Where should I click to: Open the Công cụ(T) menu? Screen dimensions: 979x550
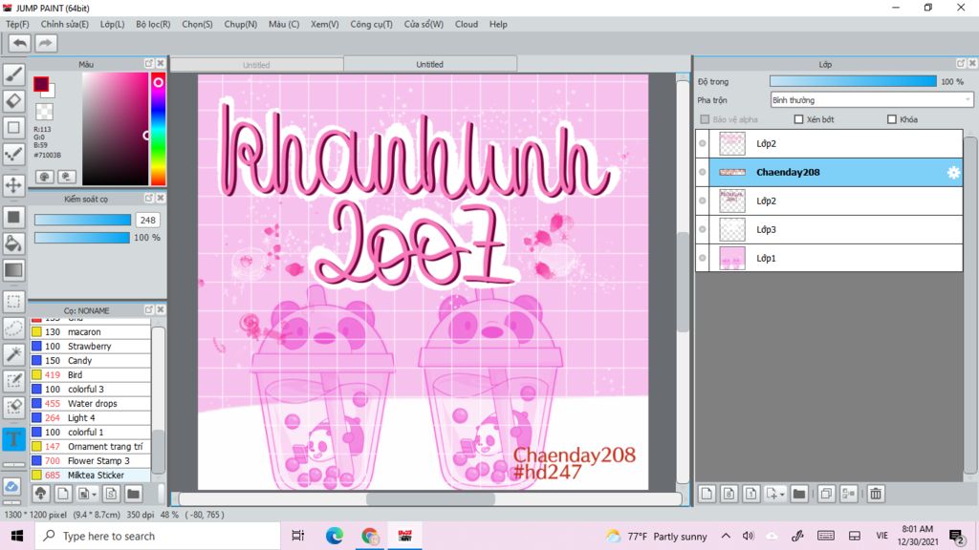point(372,24)
